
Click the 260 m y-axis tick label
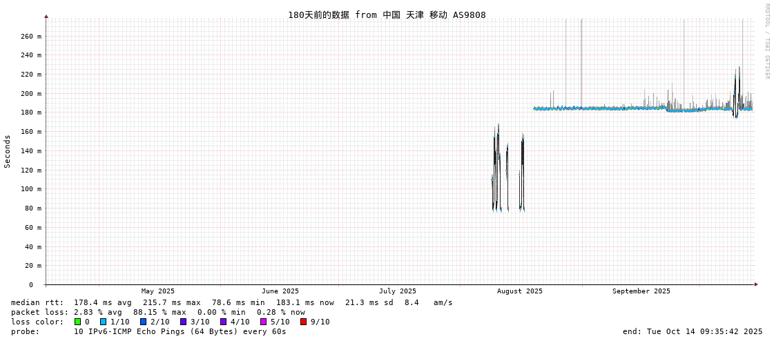pyautogui.click(x=31, y=36)
